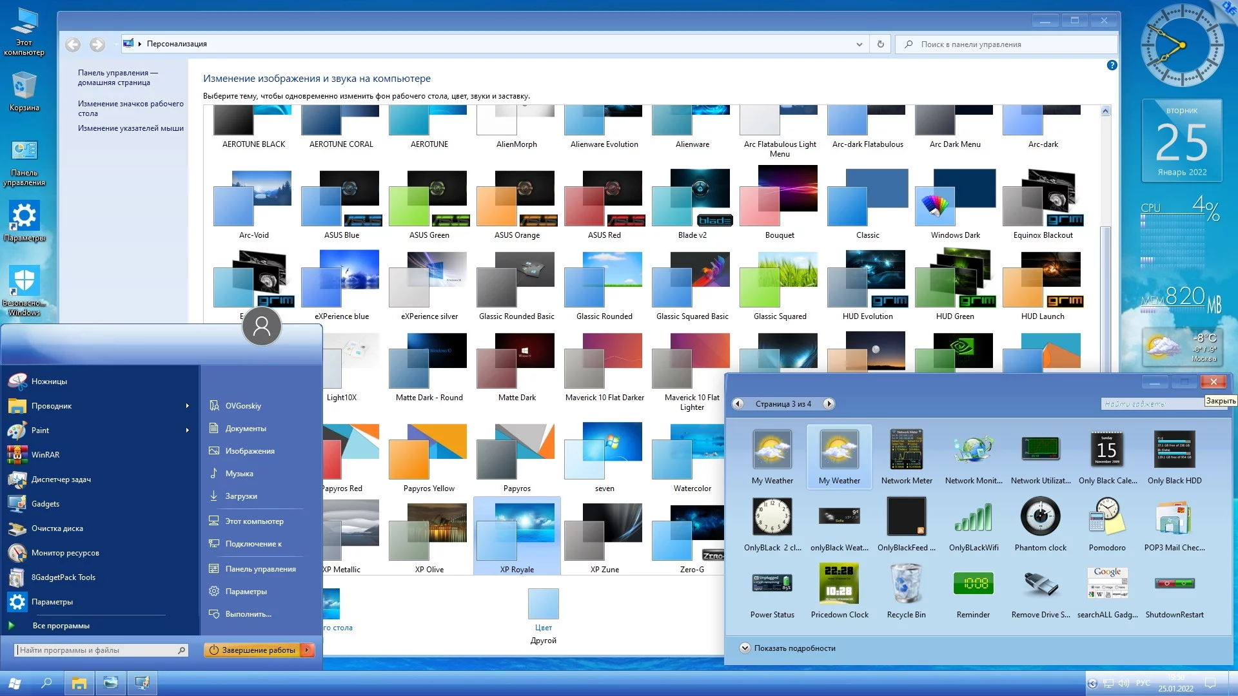
Task: Launch Paint from the start menu
Action: point(40,430)
